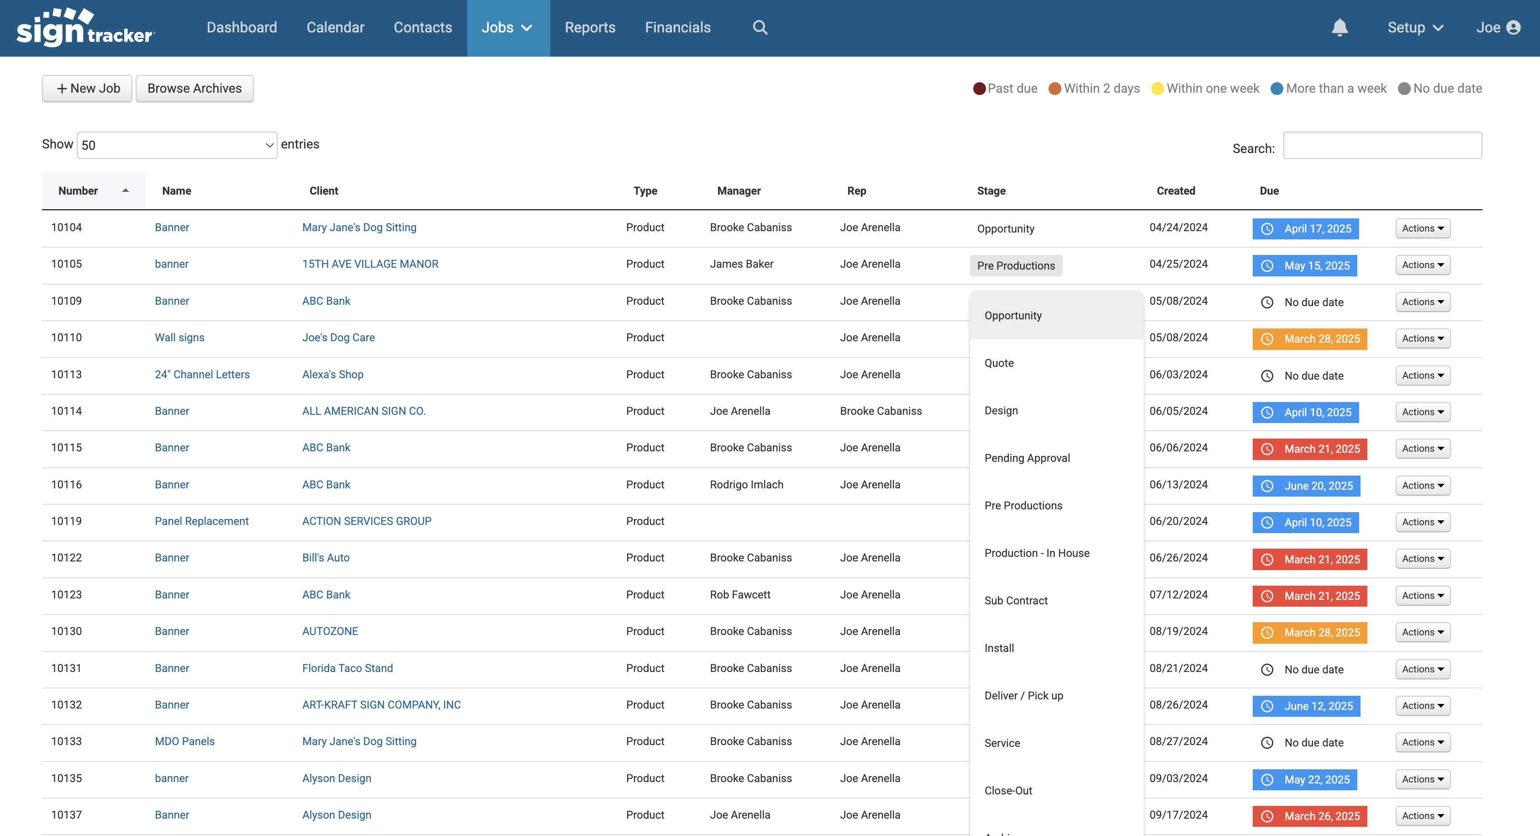
Task: Open the Calendar page
Action: pyautogui.click(x=335, y=27)
